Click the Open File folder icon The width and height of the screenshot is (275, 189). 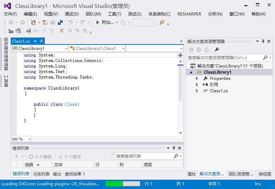pos(45,22)
